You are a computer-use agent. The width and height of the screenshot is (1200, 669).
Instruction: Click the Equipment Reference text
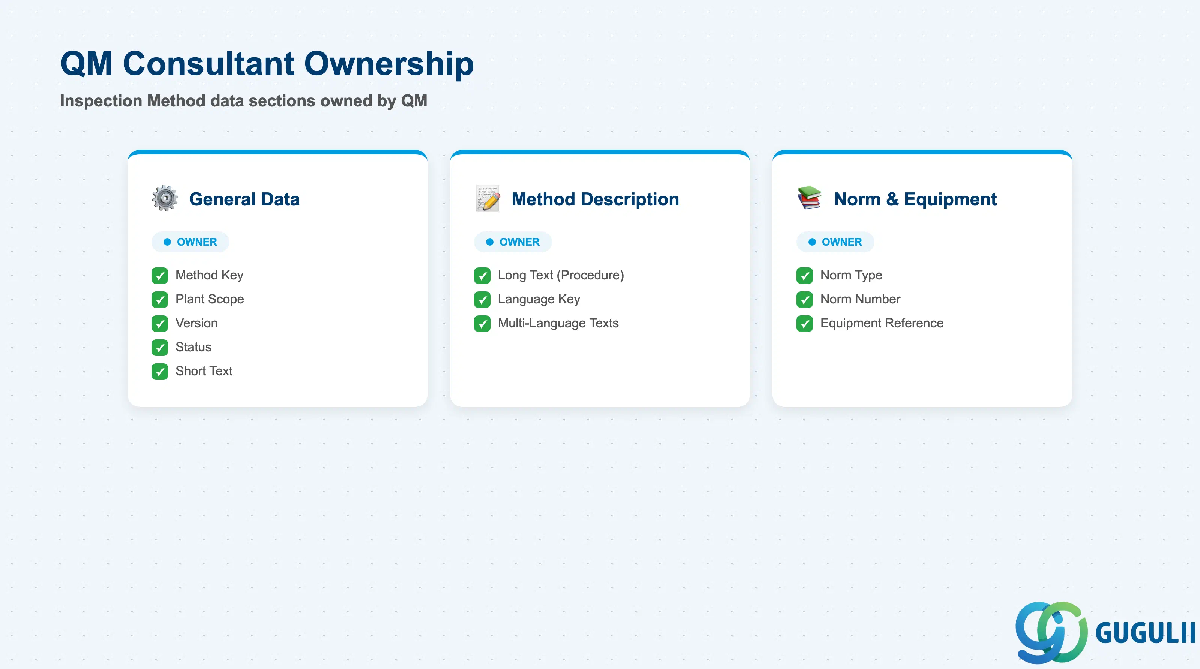882,323
